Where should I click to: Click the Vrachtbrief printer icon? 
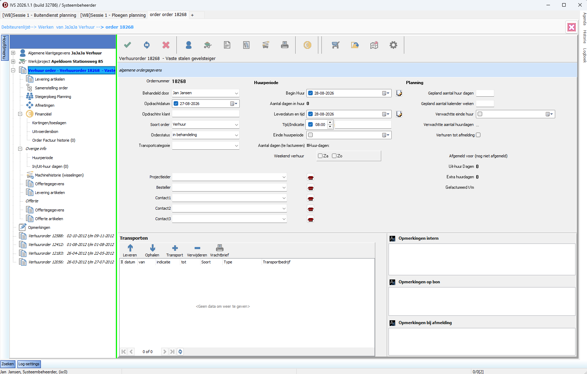coord(219,248)
